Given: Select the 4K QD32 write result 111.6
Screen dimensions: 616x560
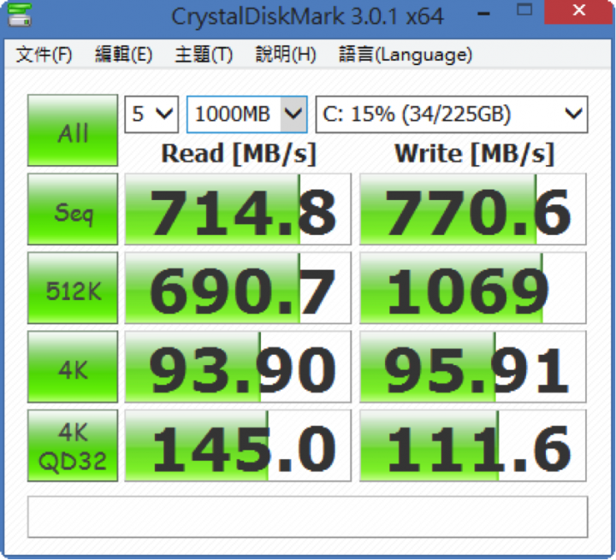Looking at the screenshot, I should pyautogui.click(x=473, y=445).
